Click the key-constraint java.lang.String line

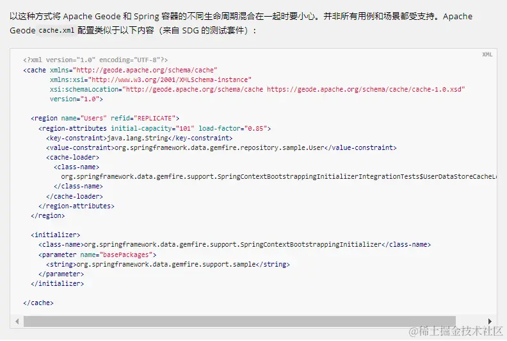pos(140,138)
